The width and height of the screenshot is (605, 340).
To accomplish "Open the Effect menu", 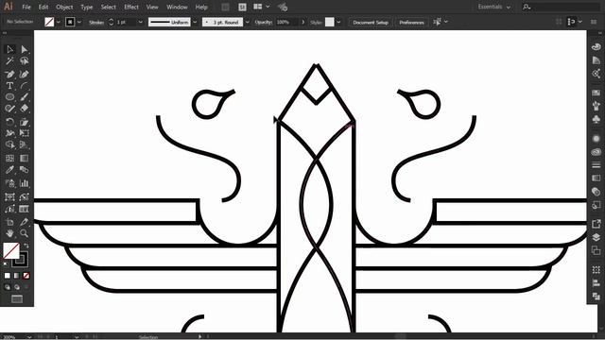I will coord(131,7).
